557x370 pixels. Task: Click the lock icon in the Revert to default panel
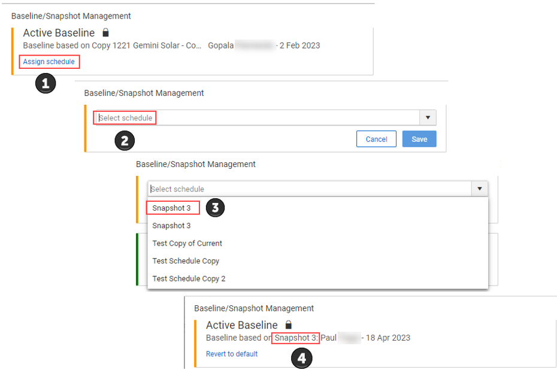point(289,325)
